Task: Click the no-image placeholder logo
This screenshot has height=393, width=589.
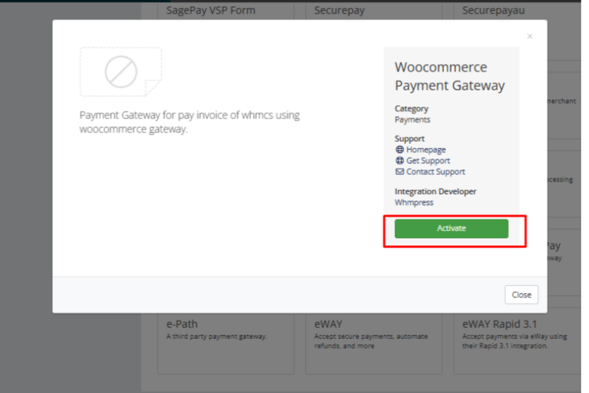Action: [121, 72]
